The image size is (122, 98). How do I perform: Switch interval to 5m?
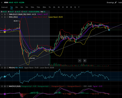27,7
